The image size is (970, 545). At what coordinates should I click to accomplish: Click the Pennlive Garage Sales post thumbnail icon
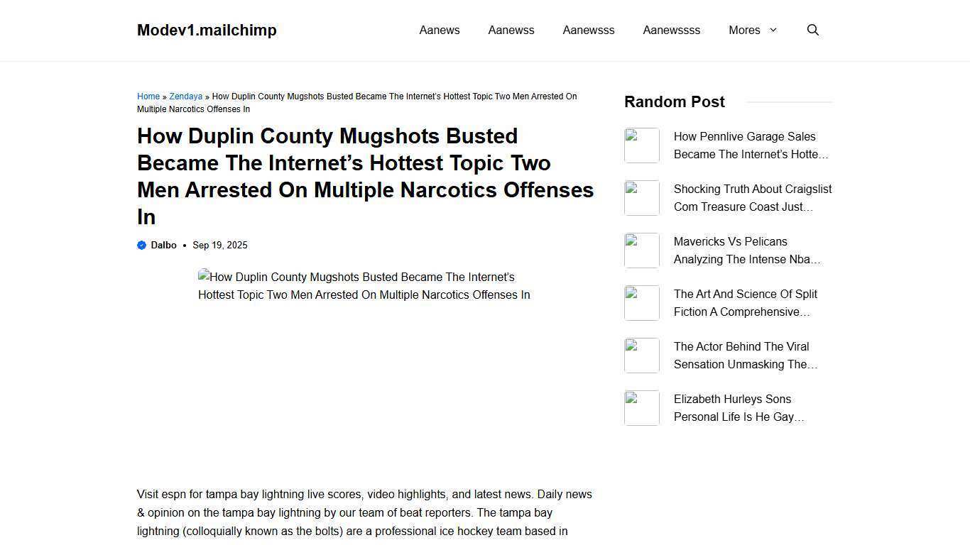tap(641, 145)
